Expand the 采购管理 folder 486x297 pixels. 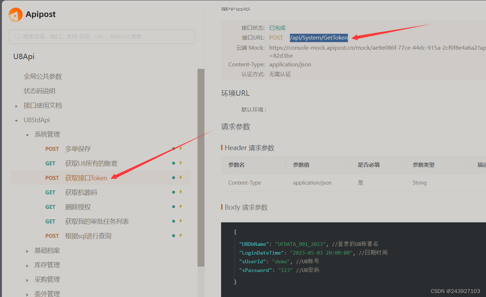click(x=27, y=280)
